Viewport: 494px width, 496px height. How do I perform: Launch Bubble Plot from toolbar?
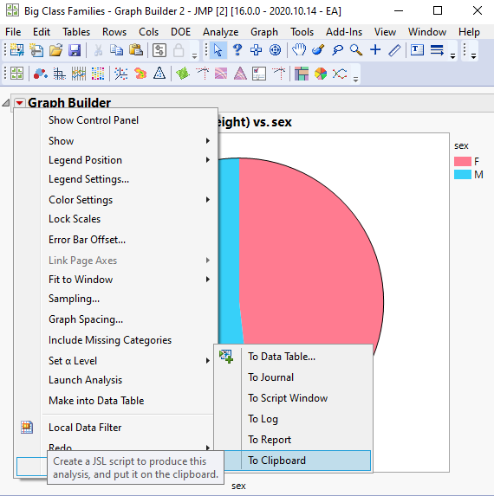(40, 74)
